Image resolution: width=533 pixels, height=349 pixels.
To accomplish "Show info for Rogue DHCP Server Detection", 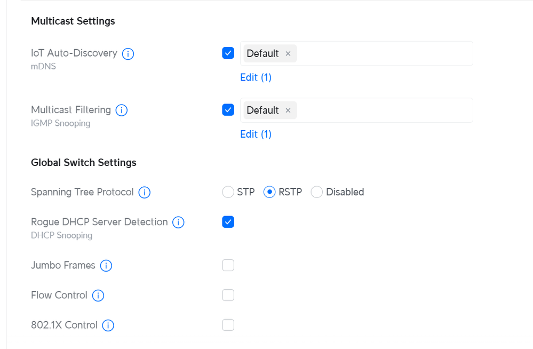I will [x=178, y=223].
